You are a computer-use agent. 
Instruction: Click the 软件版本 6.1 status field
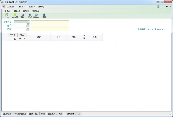tap(79, 114)
